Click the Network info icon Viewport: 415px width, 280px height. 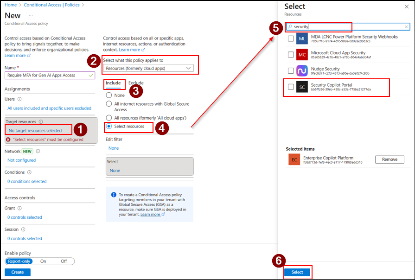[x=38, y=151]
